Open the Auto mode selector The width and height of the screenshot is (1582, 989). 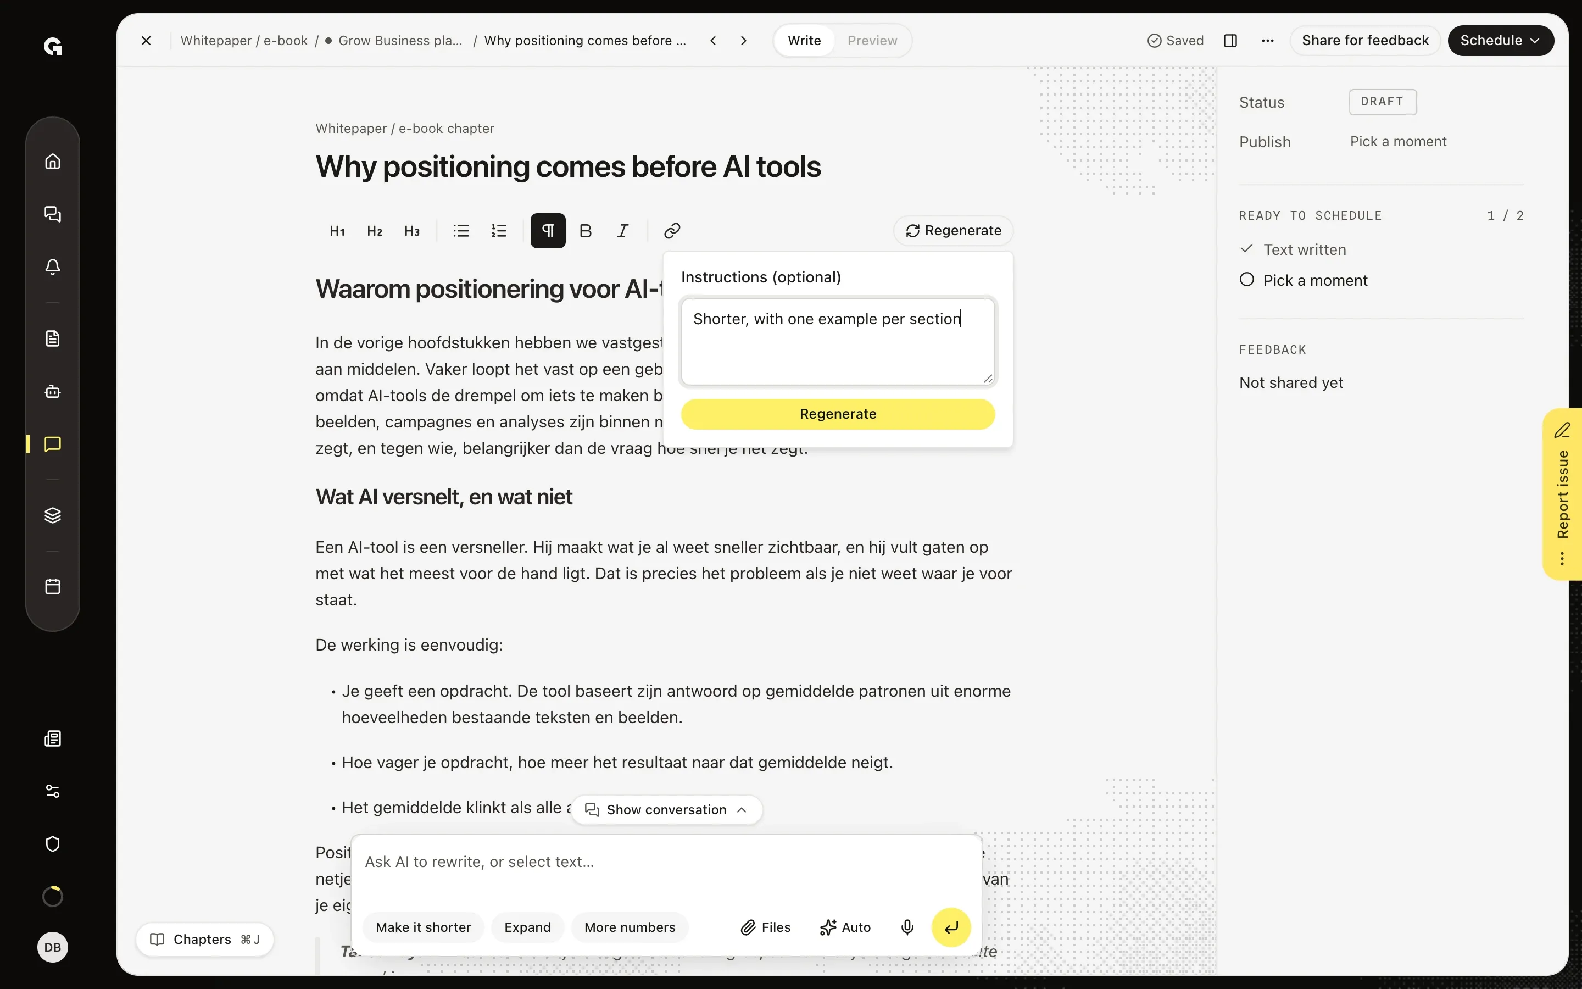[845, 927]
